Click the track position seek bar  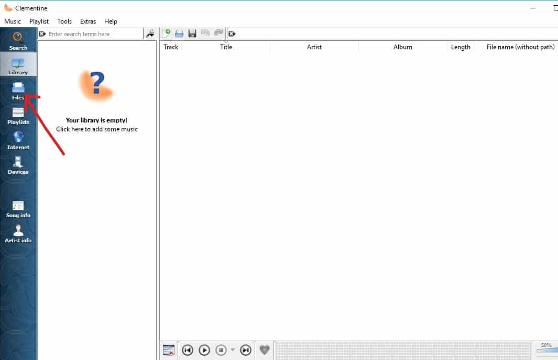[x=403, y=351]
